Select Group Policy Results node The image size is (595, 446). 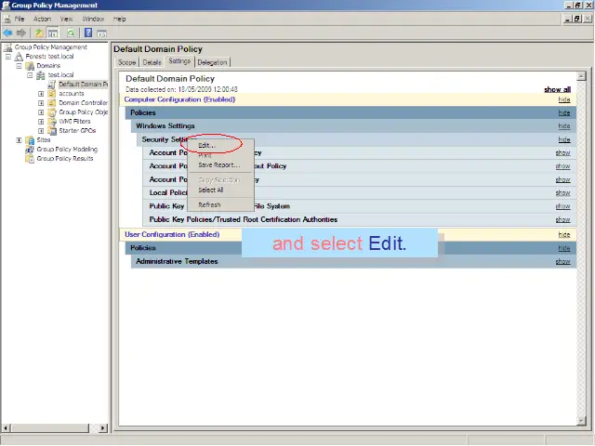(x=64, y=159)
